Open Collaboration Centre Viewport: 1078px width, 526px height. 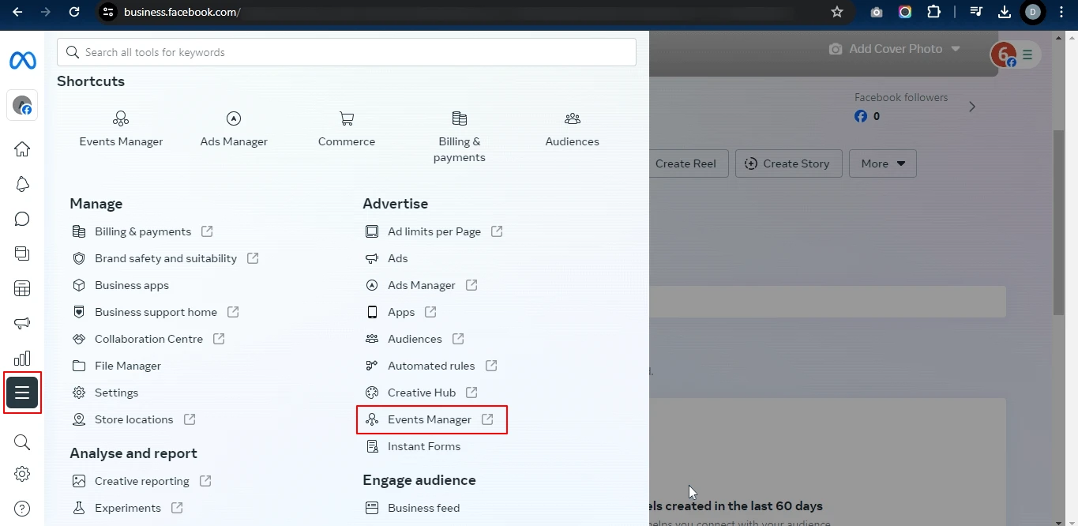[x=148, y=339]
